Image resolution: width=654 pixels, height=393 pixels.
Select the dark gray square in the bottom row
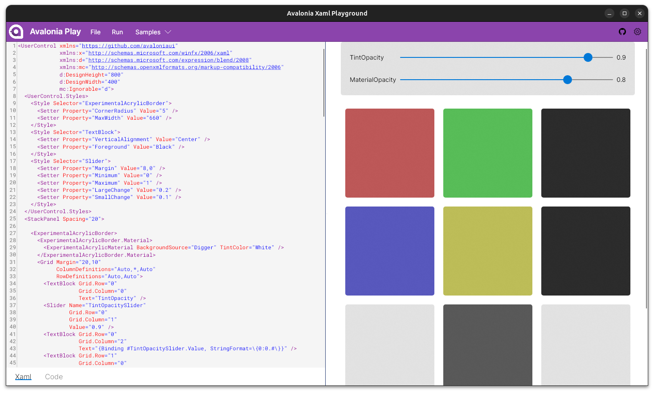click(488, 345)
